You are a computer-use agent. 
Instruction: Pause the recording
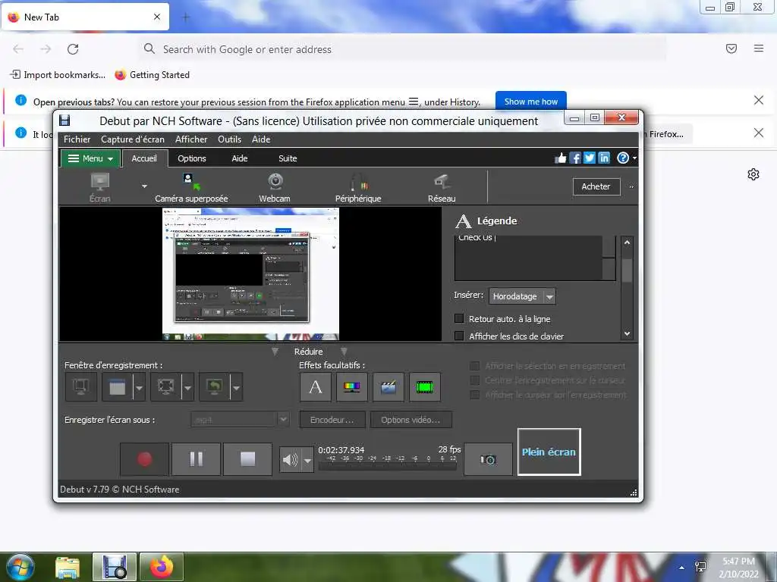click(x=197, y=459)
